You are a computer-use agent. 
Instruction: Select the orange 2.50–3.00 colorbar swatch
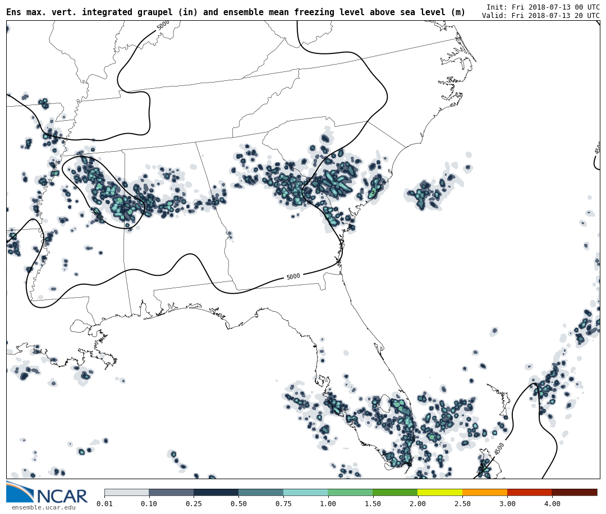[485, 492]
